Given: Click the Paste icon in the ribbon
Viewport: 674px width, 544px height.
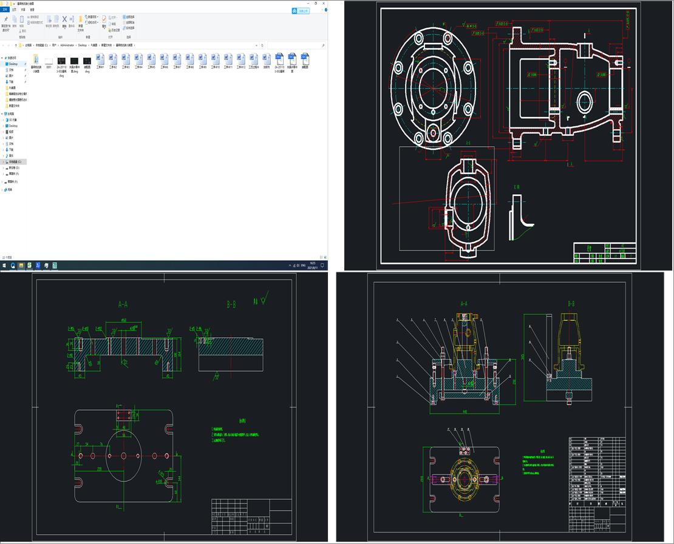Looking at the screenshot, I should pyautogui.click(x=21, y=19).
